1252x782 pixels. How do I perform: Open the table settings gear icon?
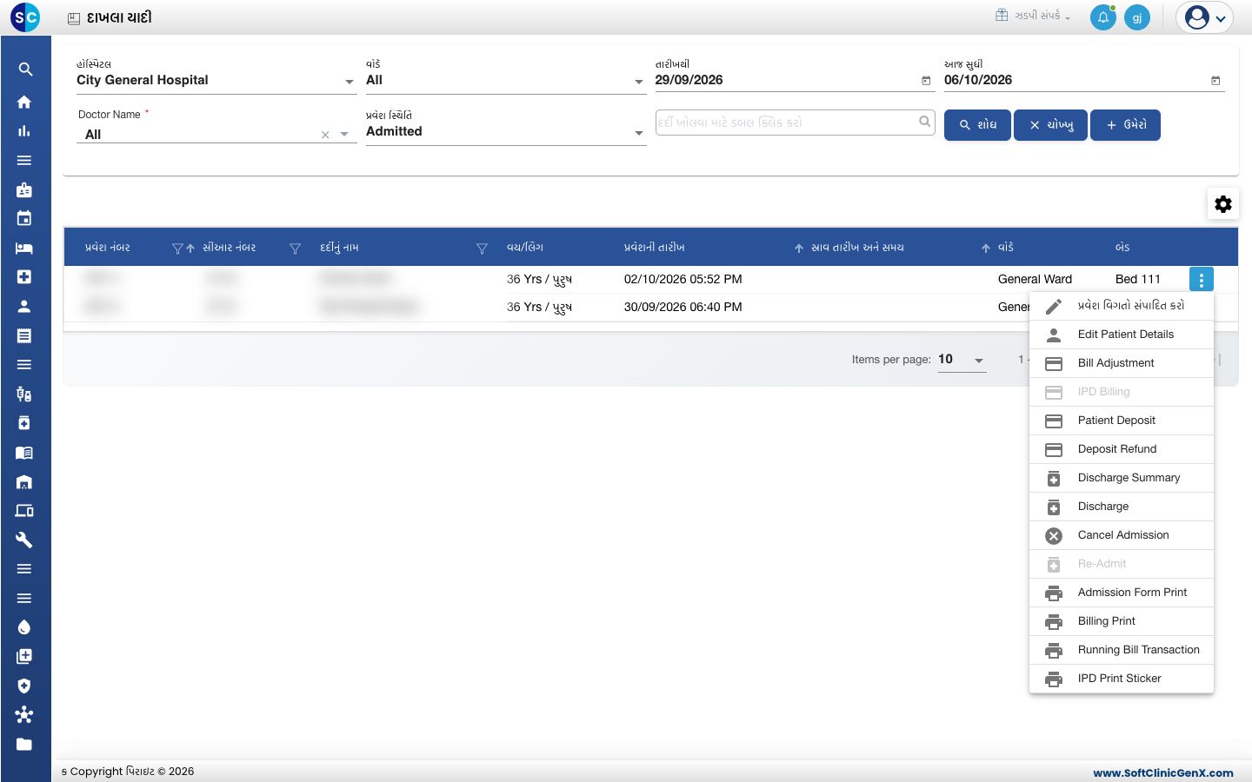coord(1223,204)
